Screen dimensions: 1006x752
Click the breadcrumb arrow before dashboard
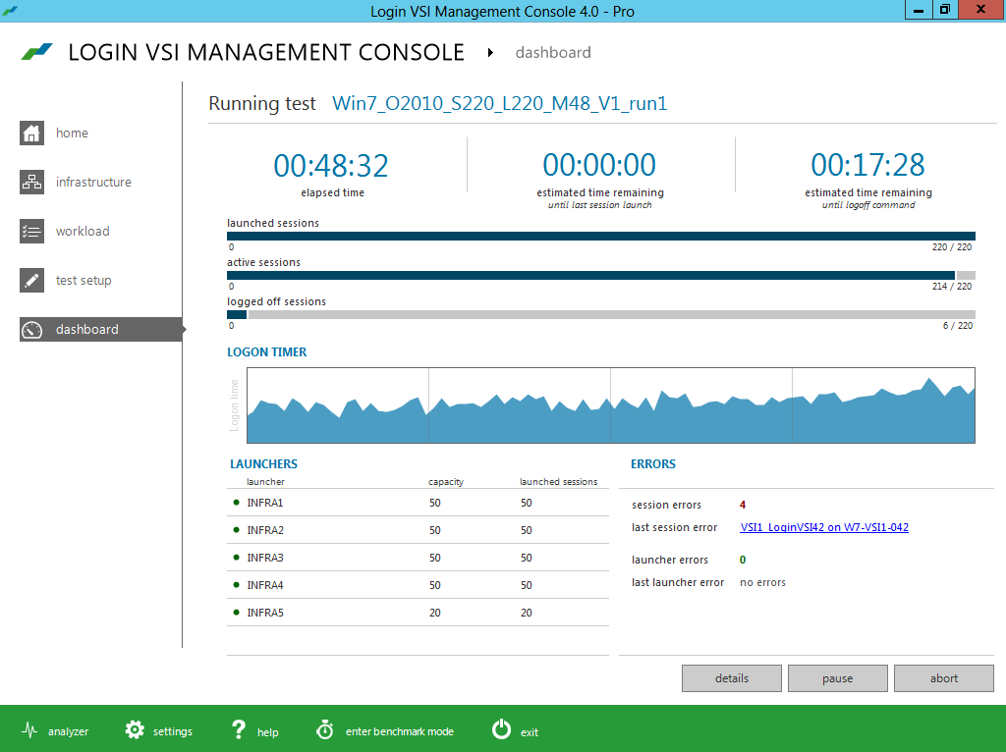tap(490, 53)
